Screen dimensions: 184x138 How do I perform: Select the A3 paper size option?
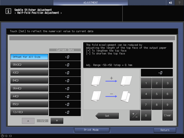(29, 73)
